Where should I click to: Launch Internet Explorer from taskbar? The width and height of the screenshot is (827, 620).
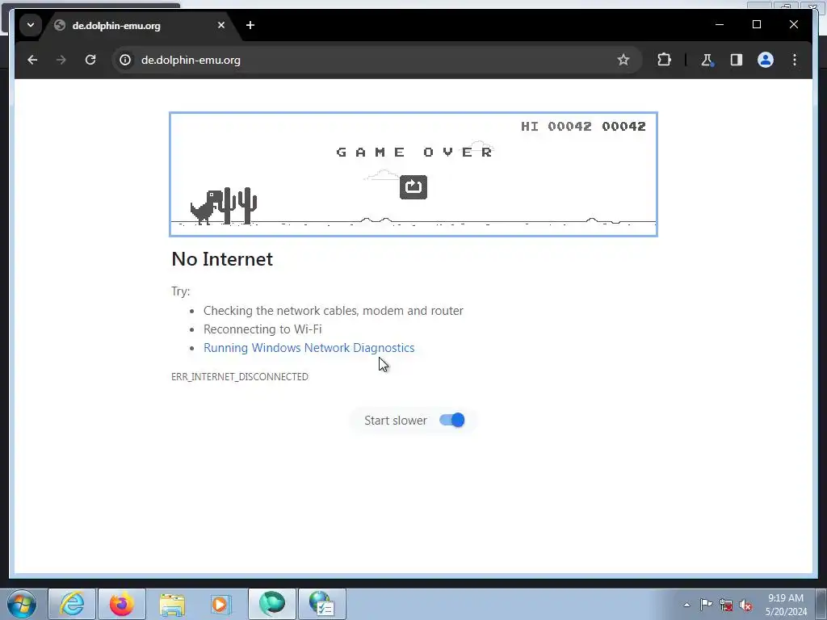coord(72,604)
